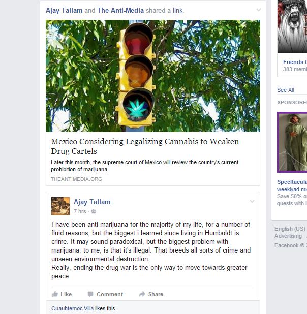Viewport: 307px width, 314px height.
Task: Expand the top post options chevron
Action: (259, 10)
